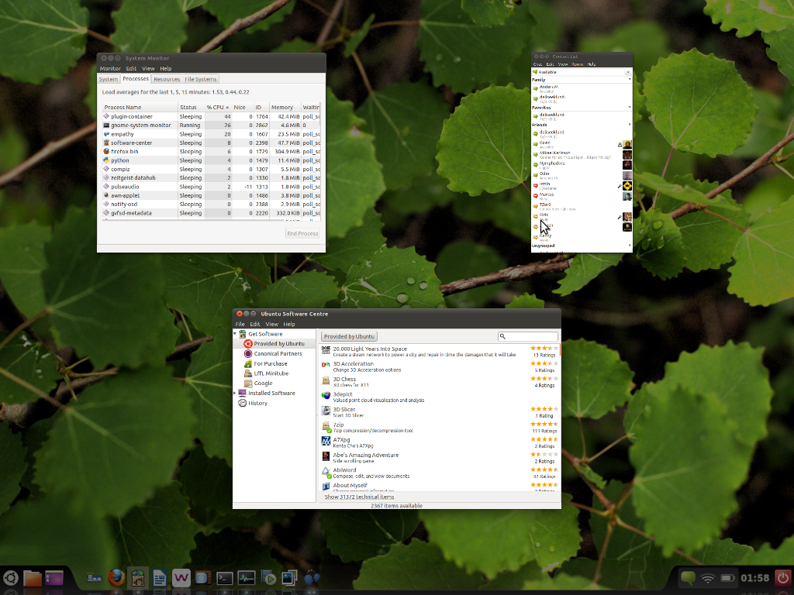Select LffL Minitube source

tap(274, 373)
